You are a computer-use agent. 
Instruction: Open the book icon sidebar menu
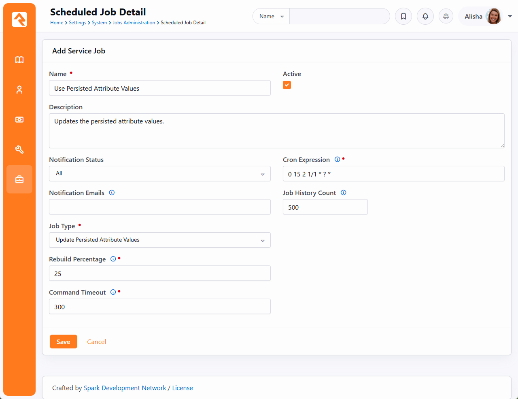(19, 60)
